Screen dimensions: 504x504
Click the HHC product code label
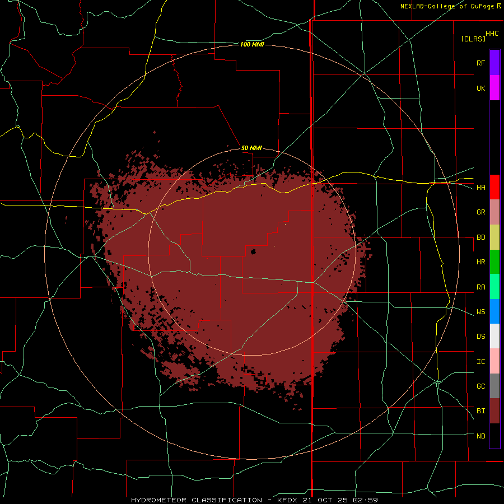[492, 34]
